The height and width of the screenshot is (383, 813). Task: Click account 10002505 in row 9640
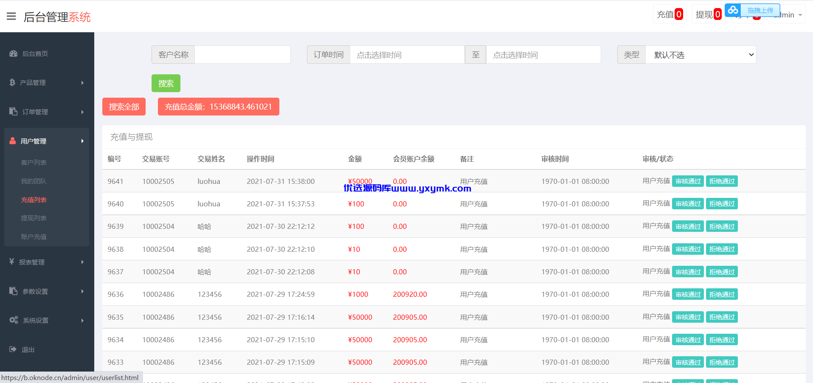(x=158, y=204)
